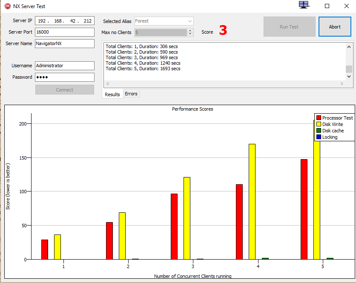Decrease Max no Clients with down arrow
The image size is (356, 283).
pyautogui.click(x=190, y=34)
